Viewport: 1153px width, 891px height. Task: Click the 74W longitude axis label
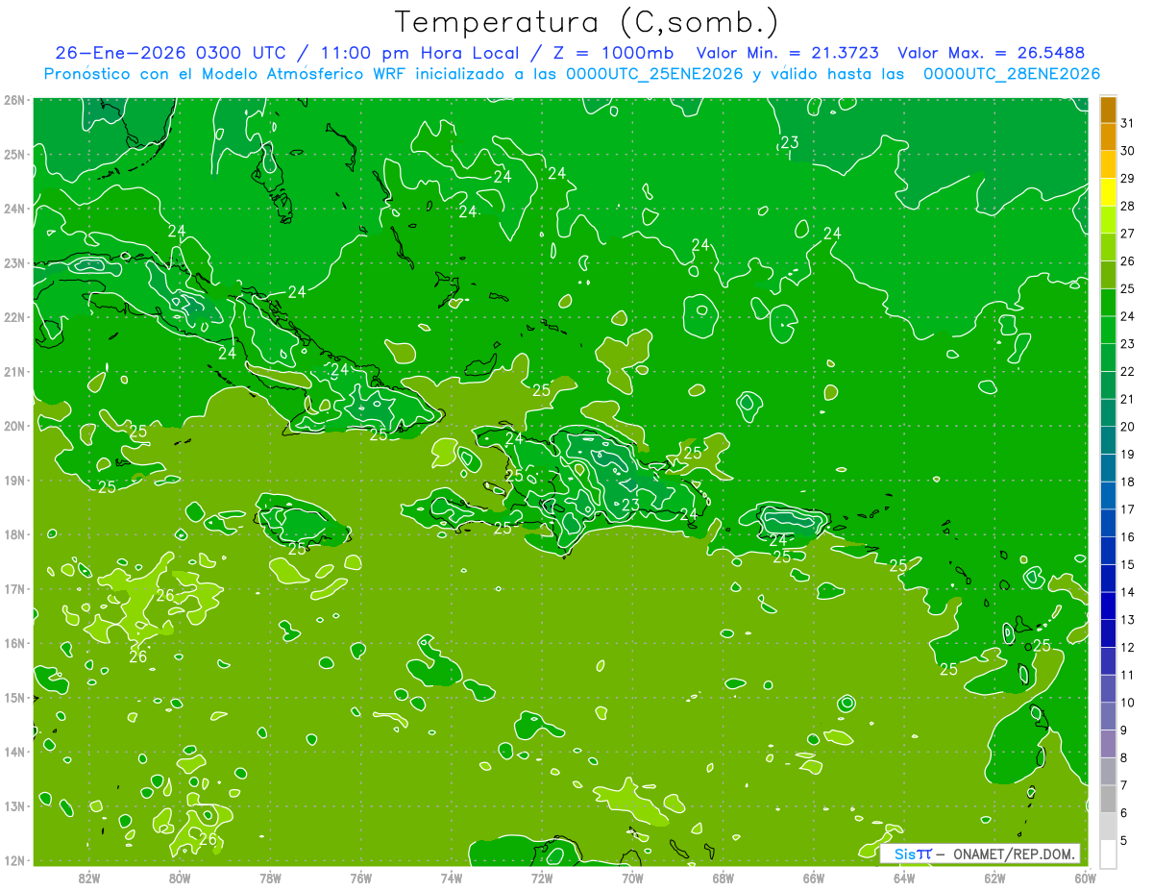click(452, 877)
